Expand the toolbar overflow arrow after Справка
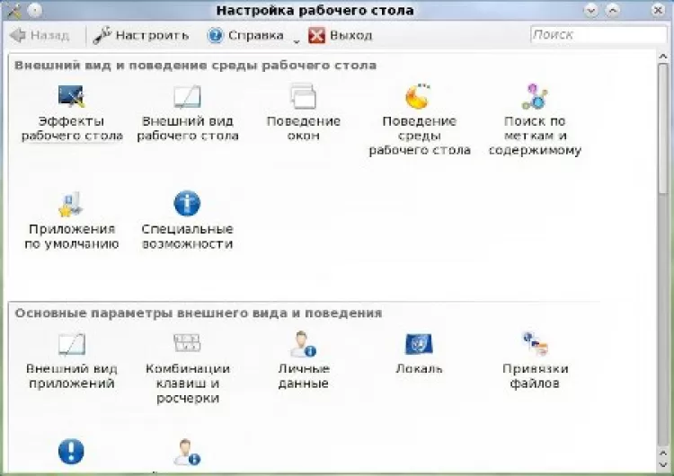The image size is (674, 476). pyautogui.click(x=295, y=38)
